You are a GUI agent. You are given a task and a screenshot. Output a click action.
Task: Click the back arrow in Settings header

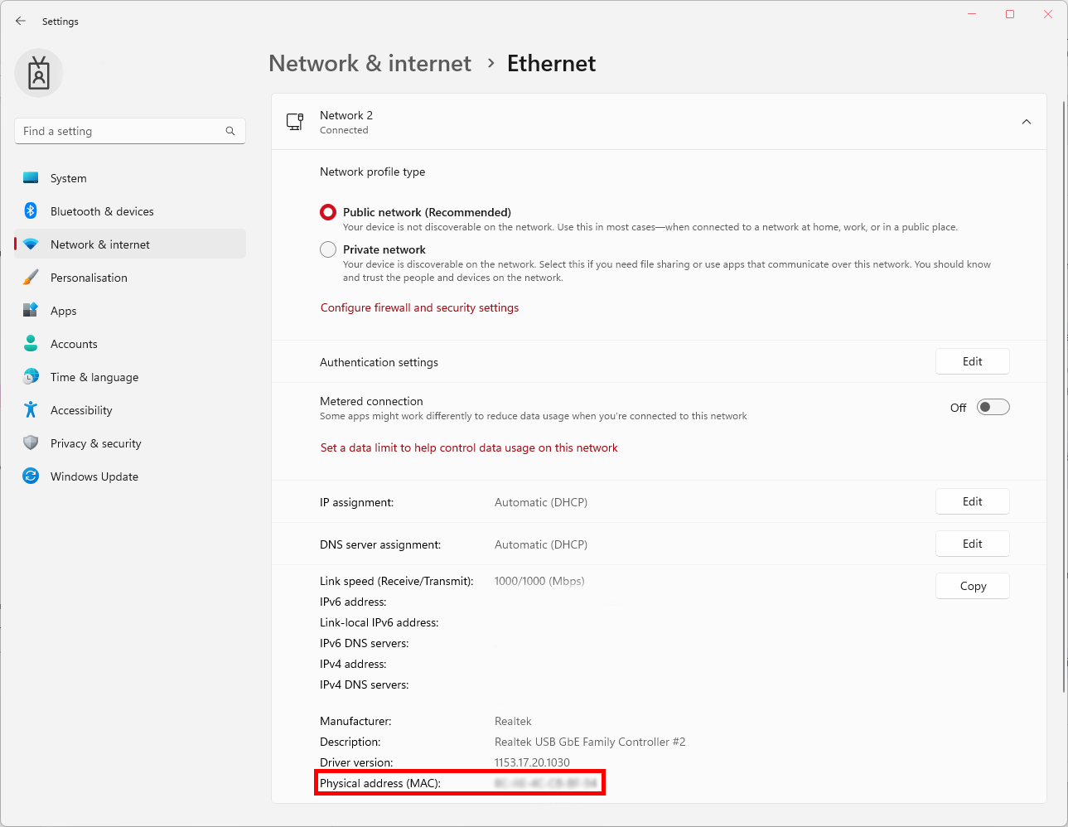(x=21, y=21)
